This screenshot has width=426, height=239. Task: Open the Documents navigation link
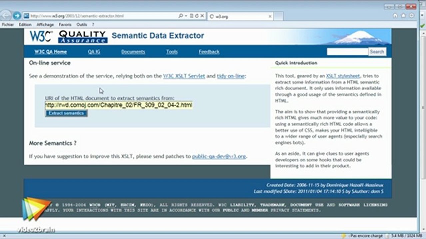pyautogui.click(x=133, y=52)
